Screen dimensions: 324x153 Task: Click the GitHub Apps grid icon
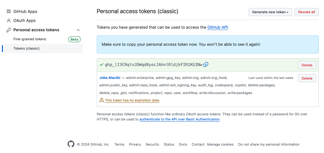tap(9, 11)
